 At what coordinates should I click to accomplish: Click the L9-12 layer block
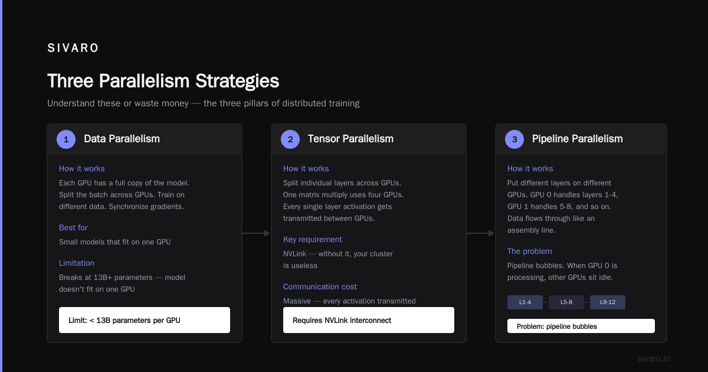coord(608,302)
